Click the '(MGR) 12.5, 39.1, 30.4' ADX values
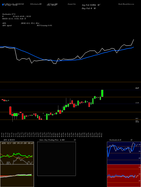Viewport: 141px width, 187px height. point(30,23)
